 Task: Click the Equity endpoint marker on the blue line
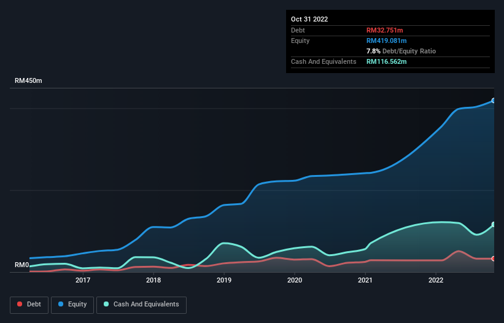coord(494,101)
